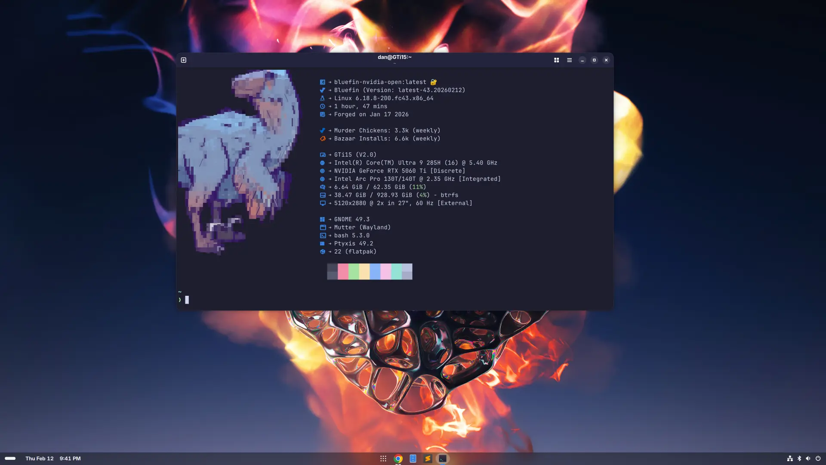
Task: Click the Forged on Jan 17 2026 line
Action: pos(371,115)
